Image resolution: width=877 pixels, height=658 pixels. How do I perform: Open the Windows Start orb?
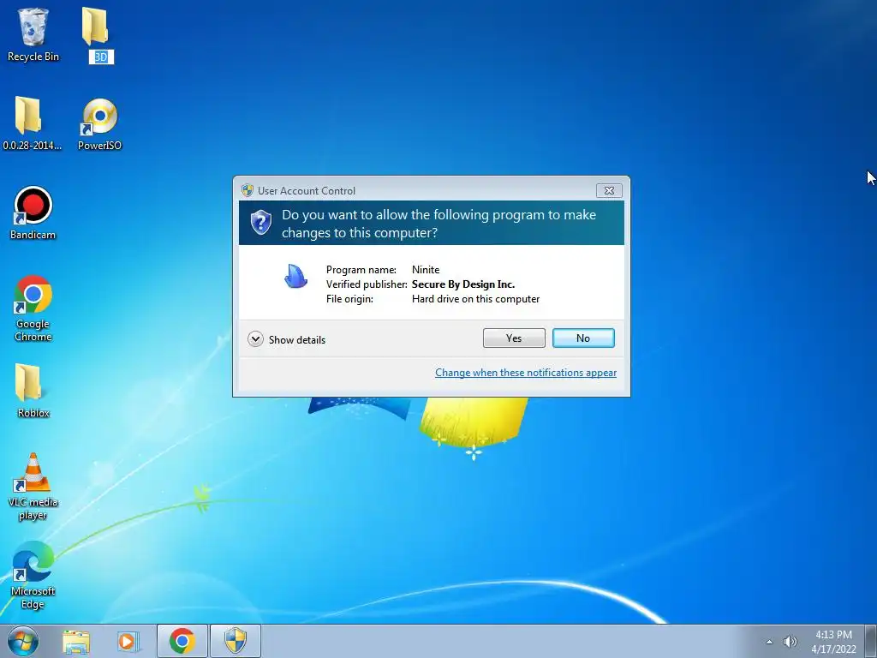(x=23, y=641)
